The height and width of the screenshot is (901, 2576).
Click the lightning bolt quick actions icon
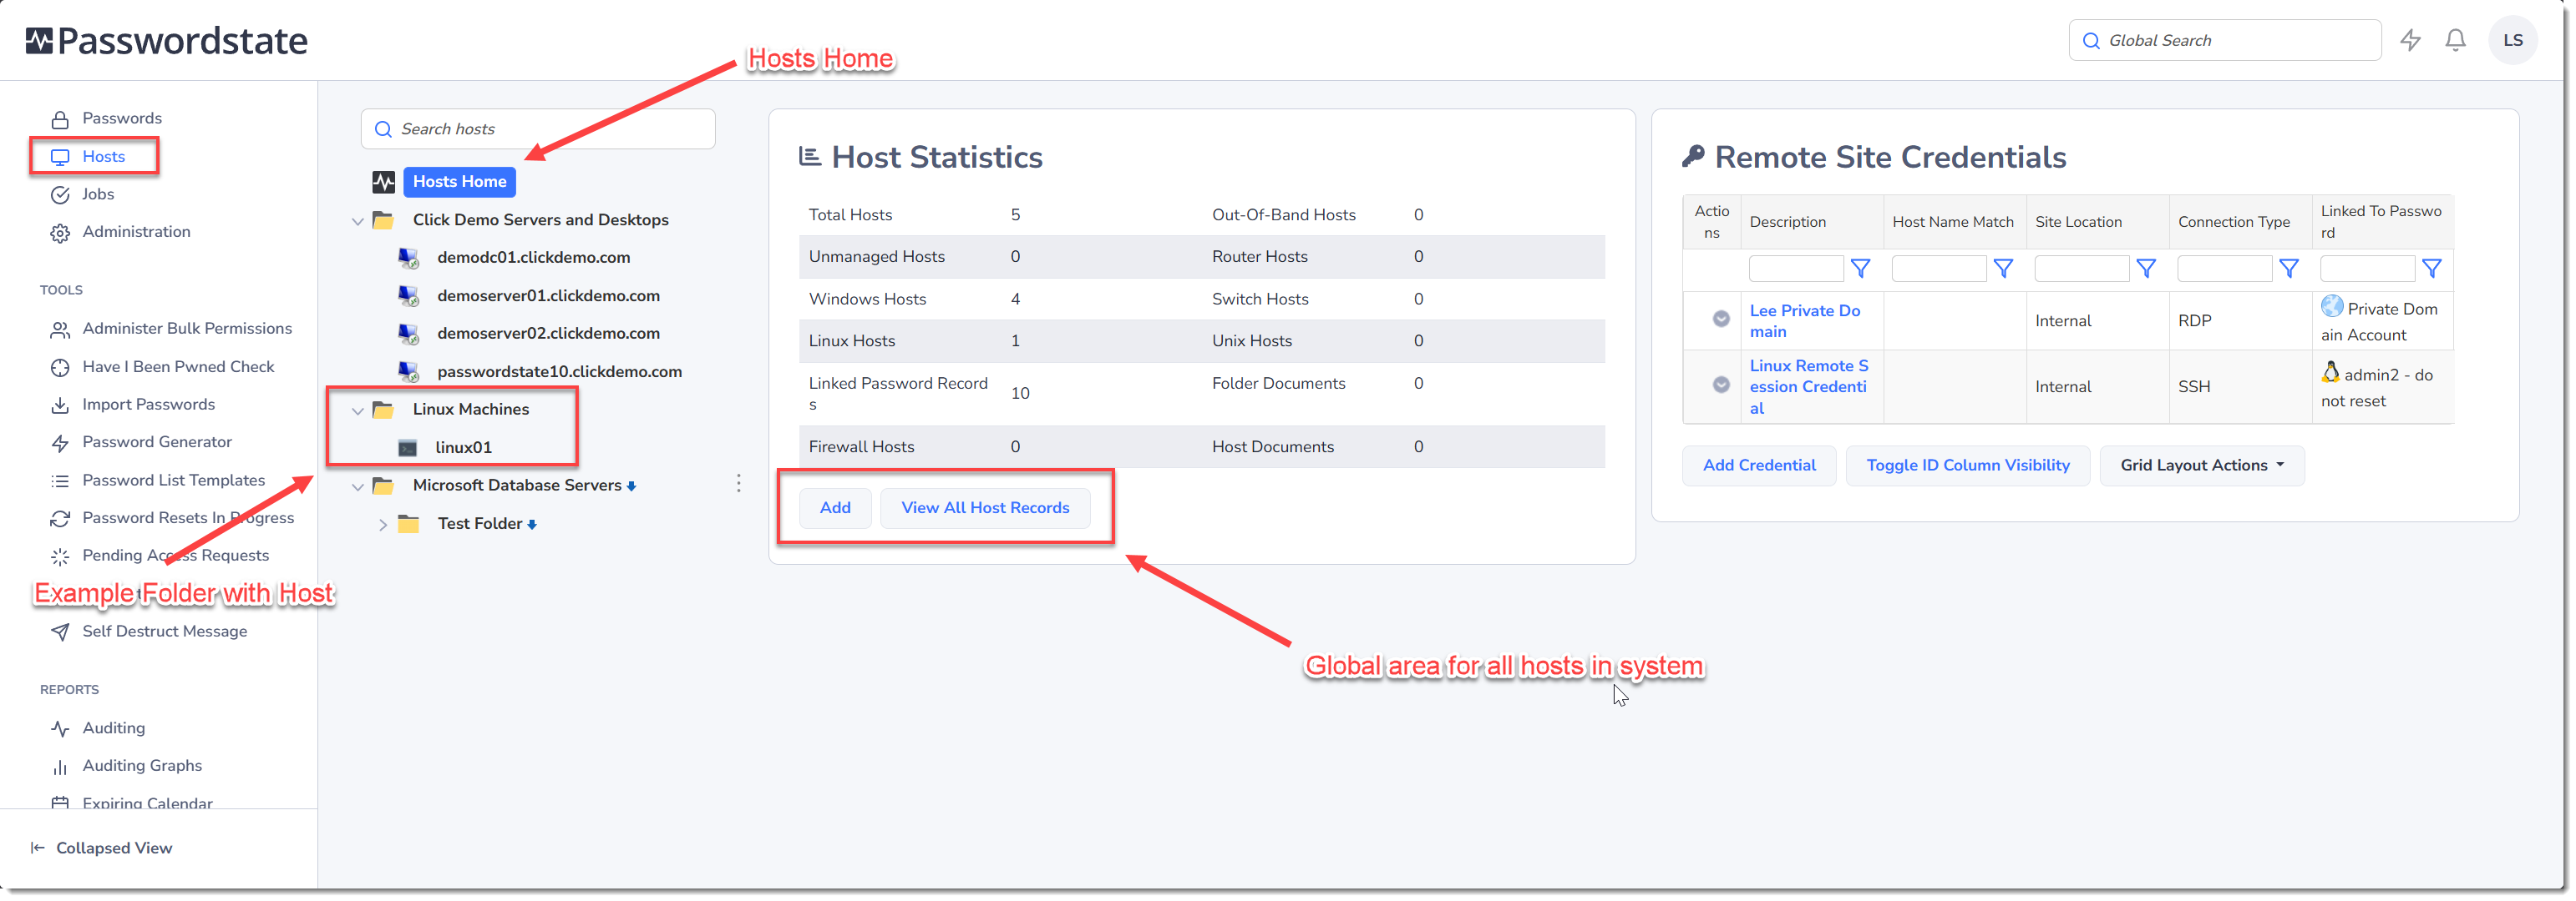pyautogui.click(x=2410, y=40)
